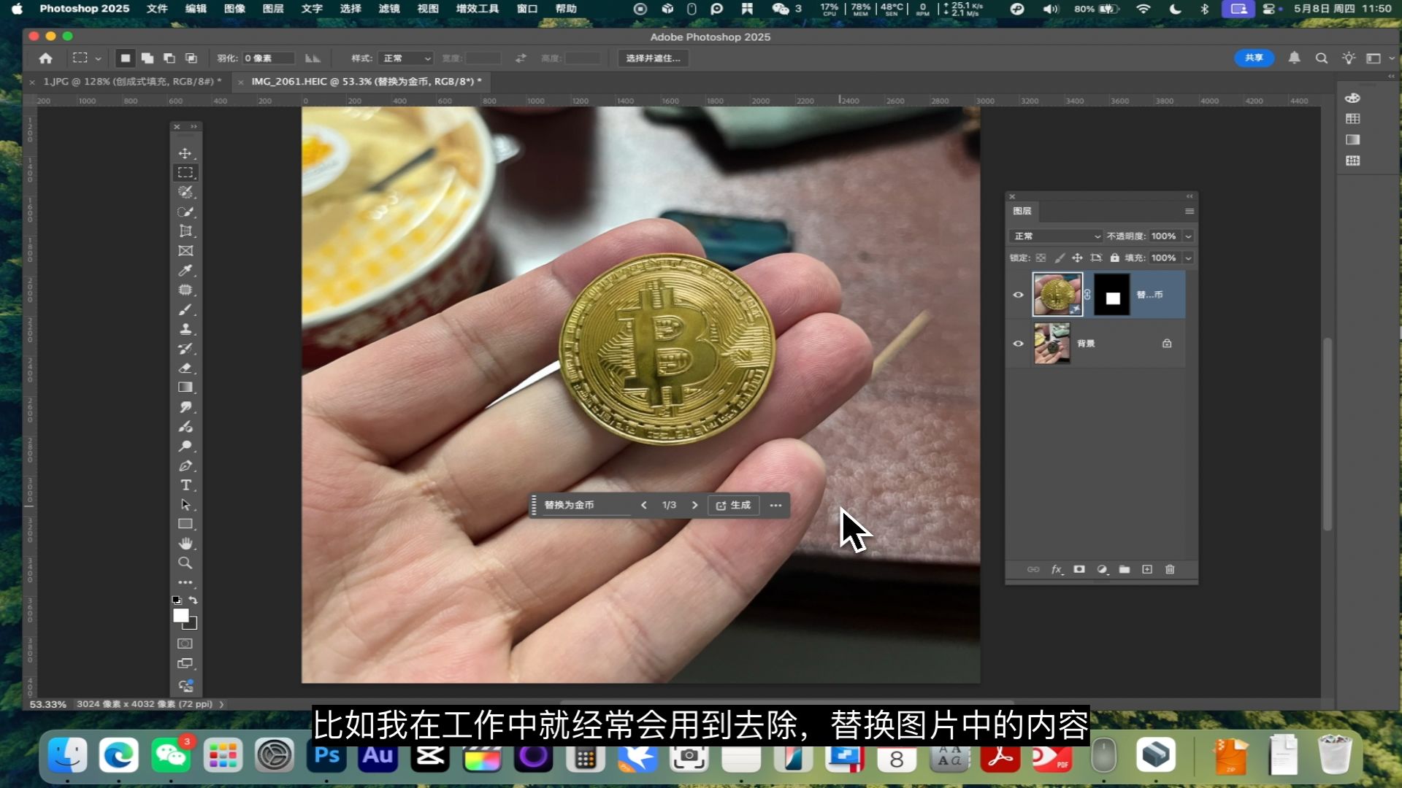Image resolution: width=1402 pixels, height=788 pixels.
Task: Show previous generative variation
Action: [643, 506]
